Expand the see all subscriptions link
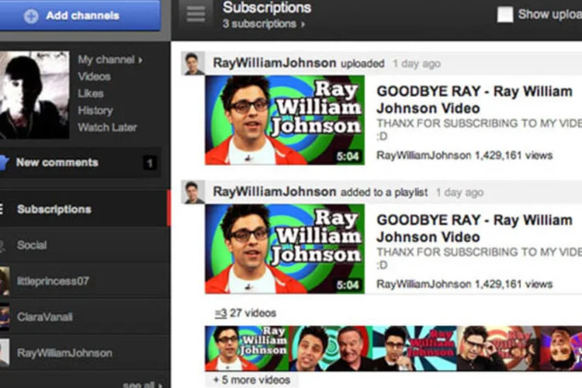582x388 pixels. pos(142,384)
